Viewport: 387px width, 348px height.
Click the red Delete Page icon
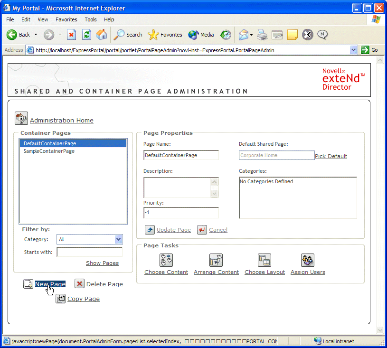pyautogui.click(x=79, y=283)
